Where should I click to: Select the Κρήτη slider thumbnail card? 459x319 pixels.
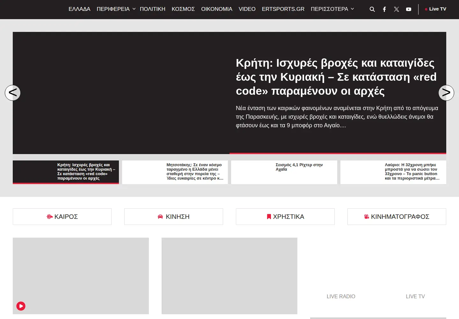(66, 172)
